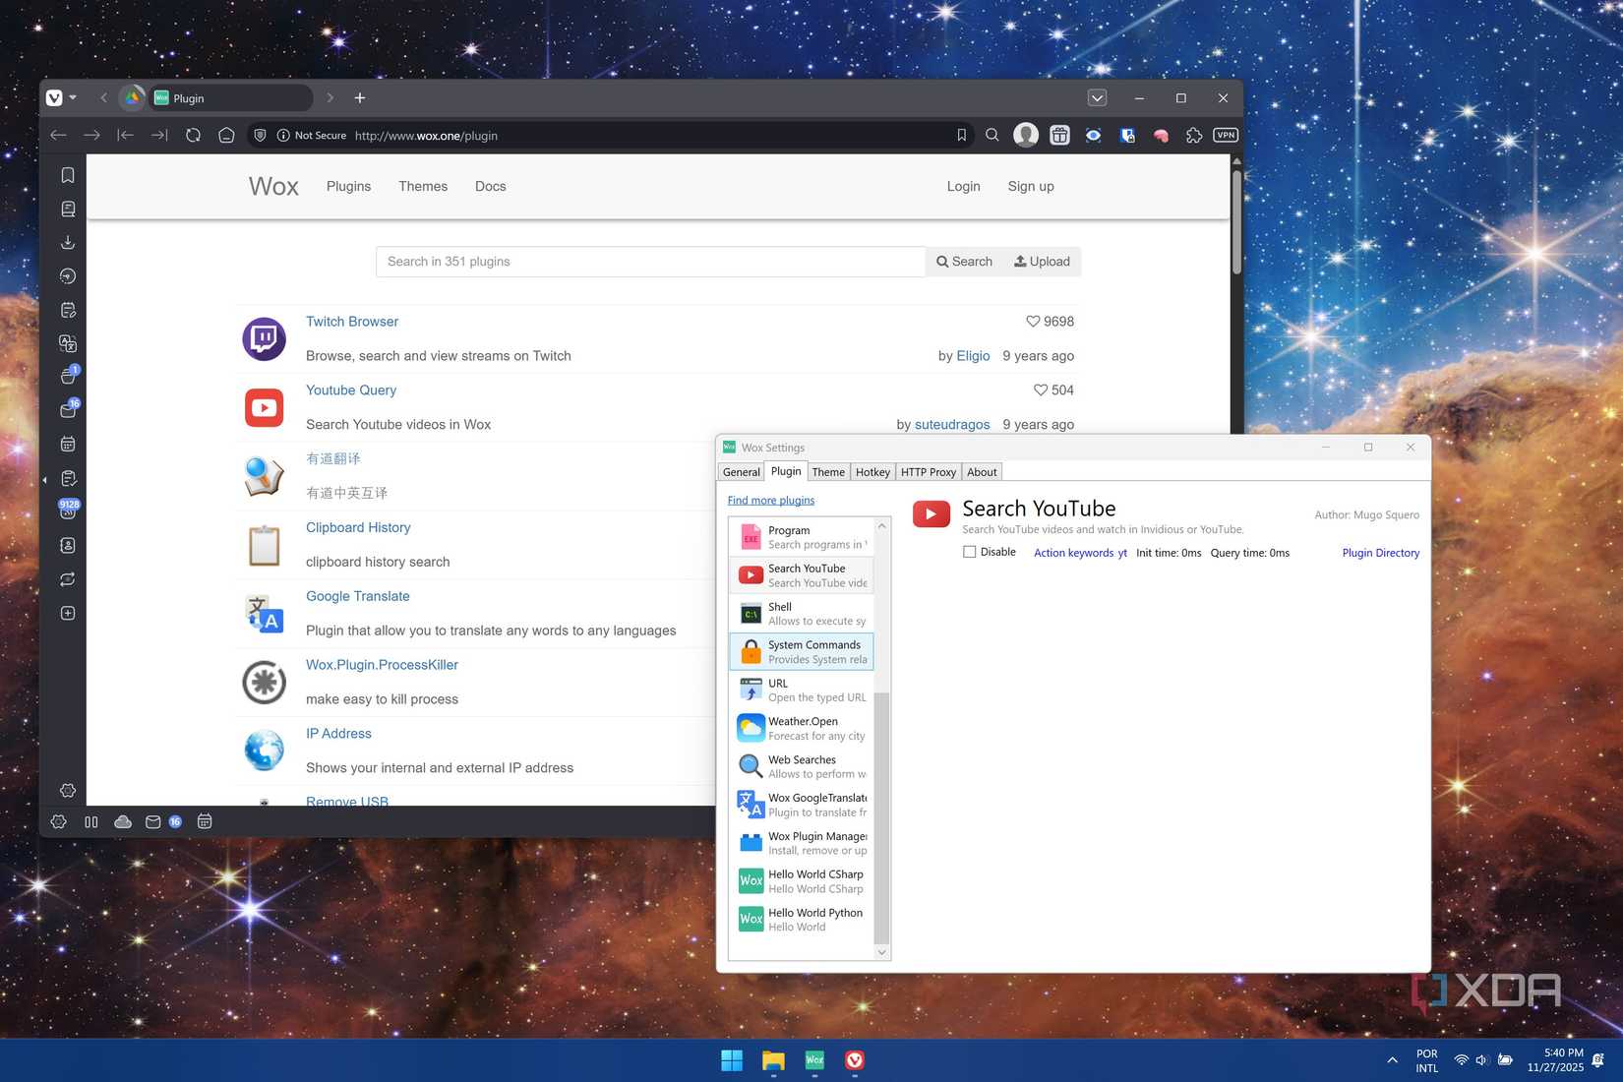1623x1082 pixels.
Task: Select the Search YouTube plugin in the list
Action: point(802,574)
